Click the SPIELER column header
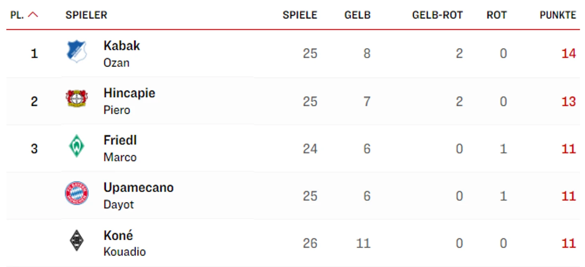 coord(86,15)
